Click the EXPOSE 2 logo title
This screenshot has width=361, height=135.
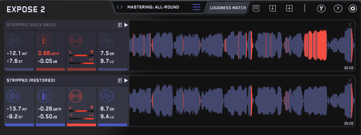pyautogui.click(x=26, y=9)
